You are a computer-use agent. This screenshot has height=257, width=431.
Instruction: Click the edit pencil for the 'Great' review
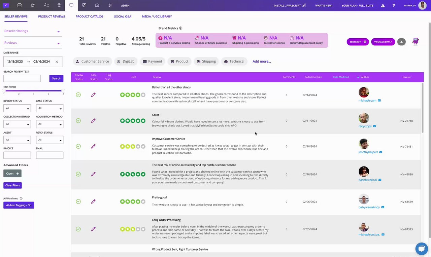pyautogui.click(x=93, y=120)
